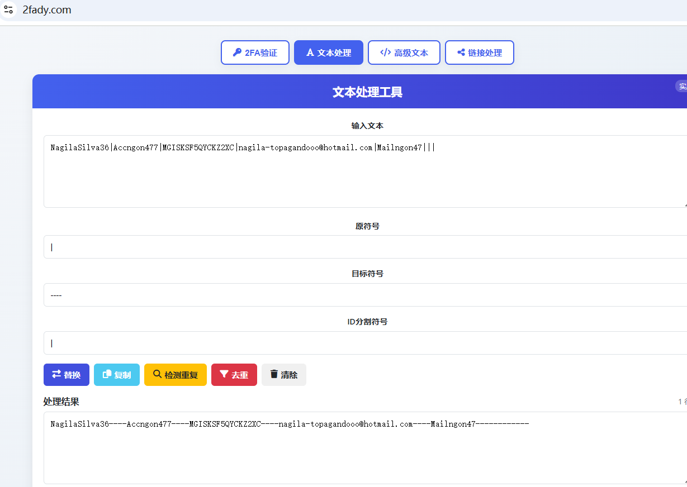Click the magnifier icon on 检测重复
Viewport: 687px width, 487px height.
[157, 374]
